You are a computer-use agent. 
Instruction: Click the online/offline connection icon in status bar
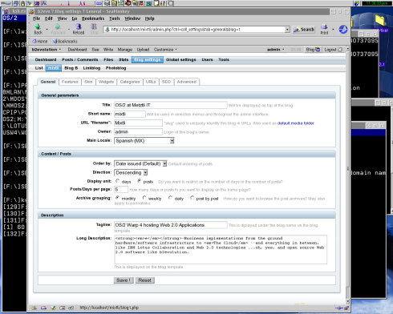339,308
